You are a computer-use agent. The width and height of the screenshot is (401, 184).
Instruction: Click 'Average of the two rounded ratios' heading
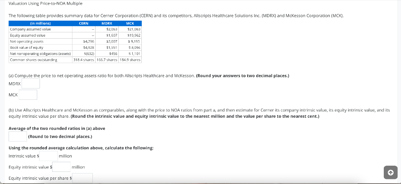[57, 128]
